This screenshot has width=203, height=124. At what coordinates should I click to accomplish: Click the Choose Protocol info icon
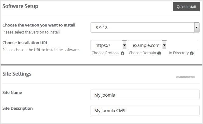point(123,53)
